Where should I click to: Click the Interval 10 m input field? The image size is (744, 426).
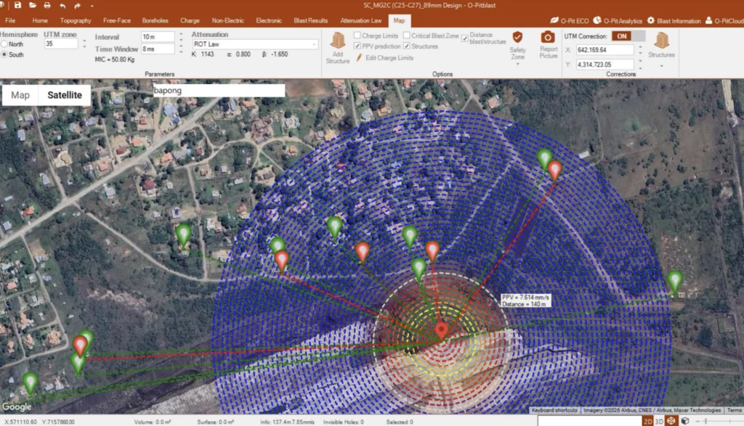pyautogui.click(x=158, y=36)
